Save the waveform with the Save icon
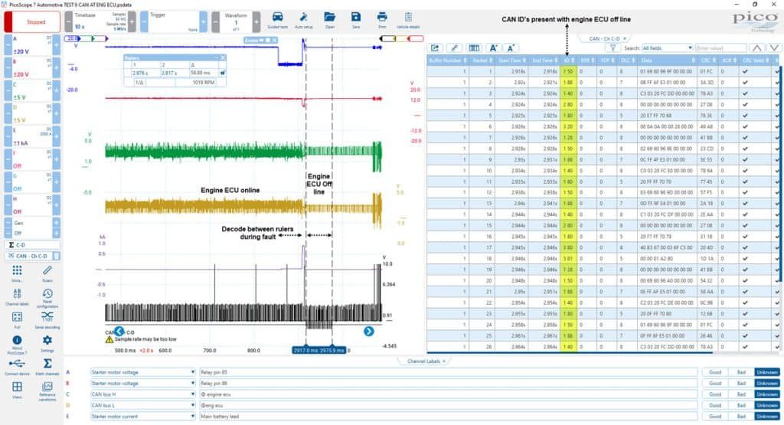 tap(355, 20)
